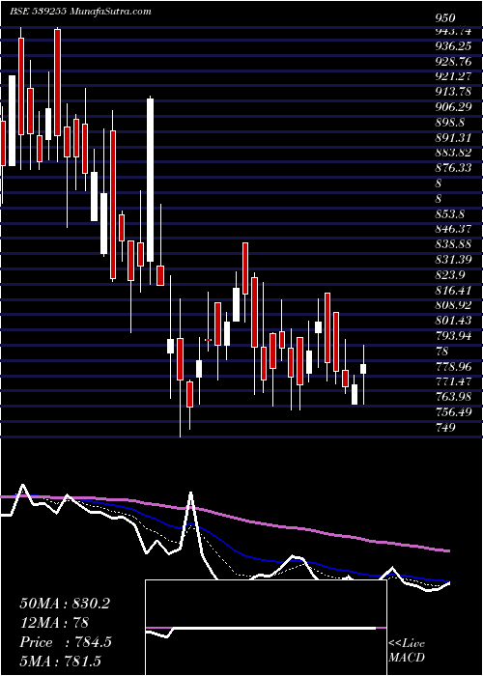Screen dimensions: 483x676
Task: Click the 823.9 price level label
Action: click(450, 274)
